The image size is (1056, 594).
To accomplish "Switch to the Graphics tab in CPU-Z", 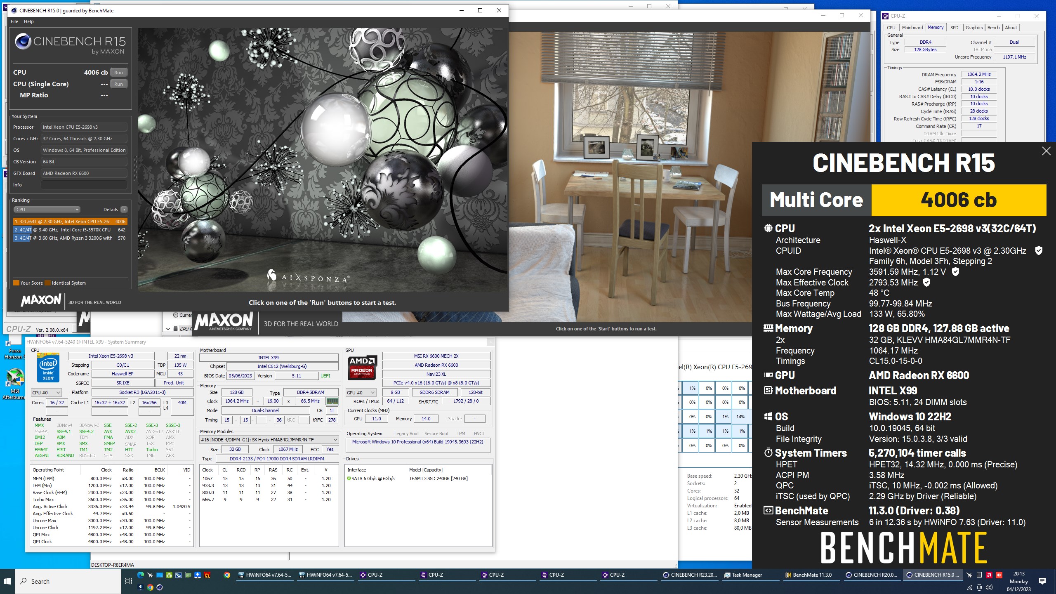I will pyautogui.click(x=974, y=28).
